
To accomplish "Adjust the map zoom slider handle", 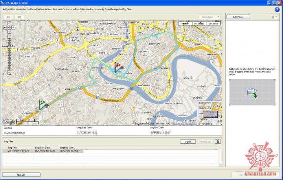I will pyautogui.click(x=9, y=47).
